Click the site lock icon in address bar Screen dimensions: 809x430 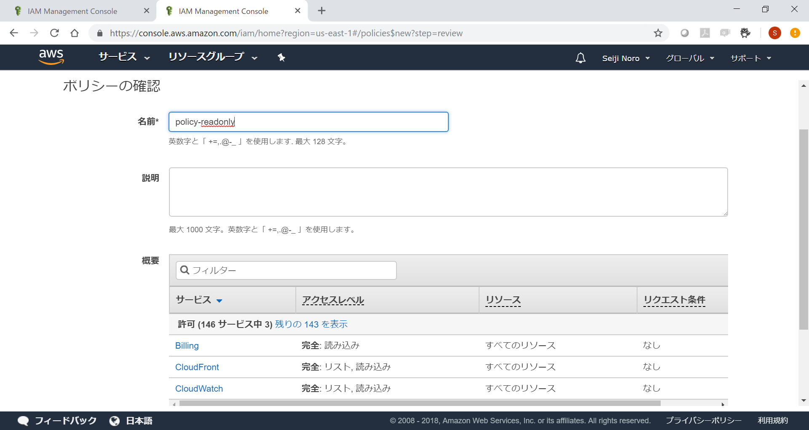click(100, 33)
